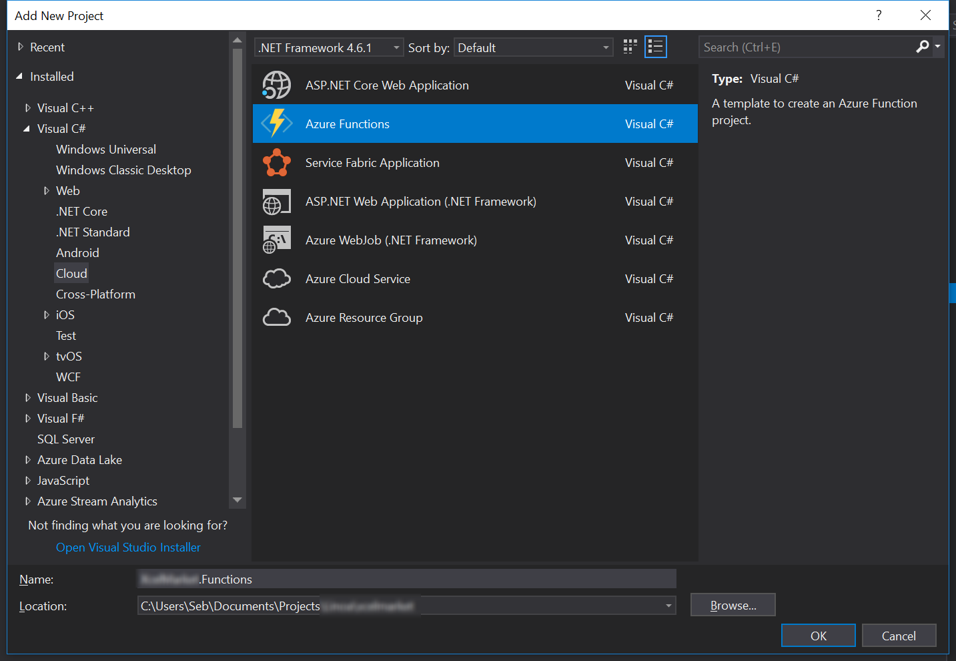Select the .NET Core category
Screen dimensions: 956x661
[81, 212]
